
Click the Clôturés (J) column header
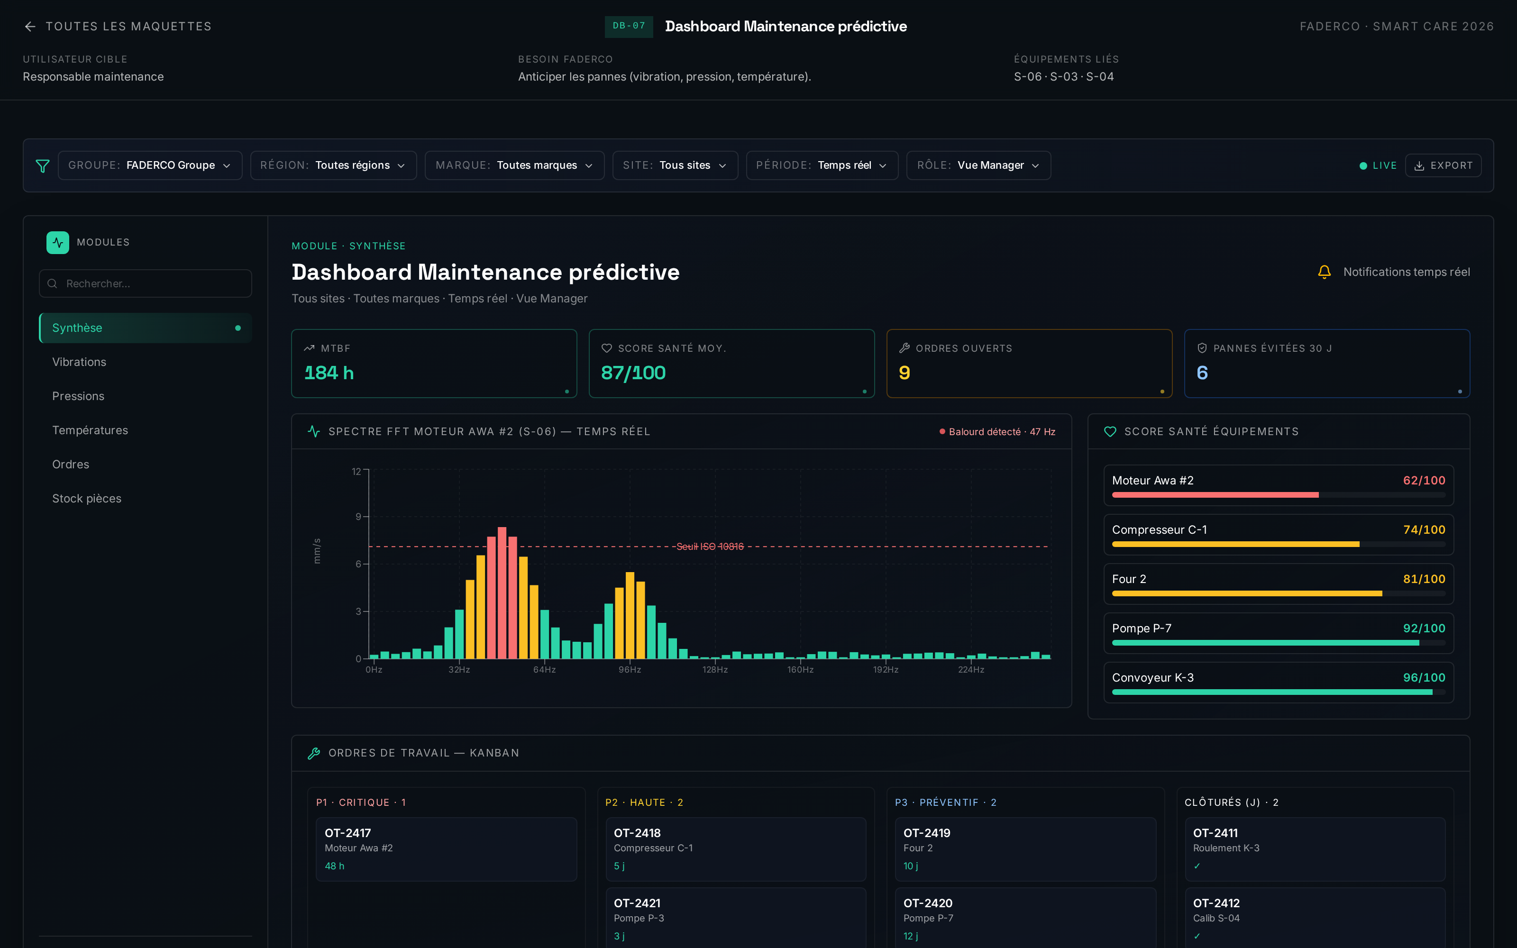1232,802
